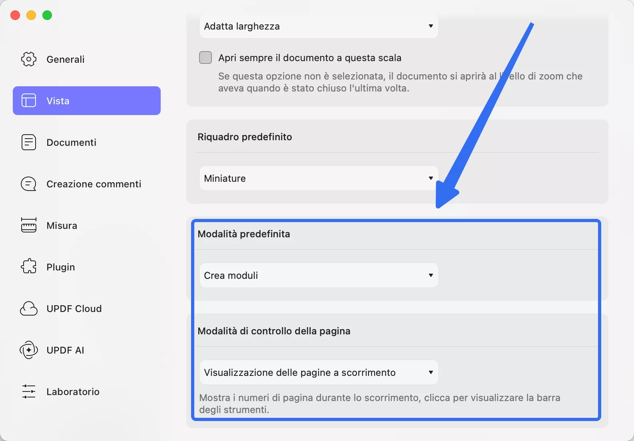
Task: Switch to the Documenti settings tab
Action: 71,142
